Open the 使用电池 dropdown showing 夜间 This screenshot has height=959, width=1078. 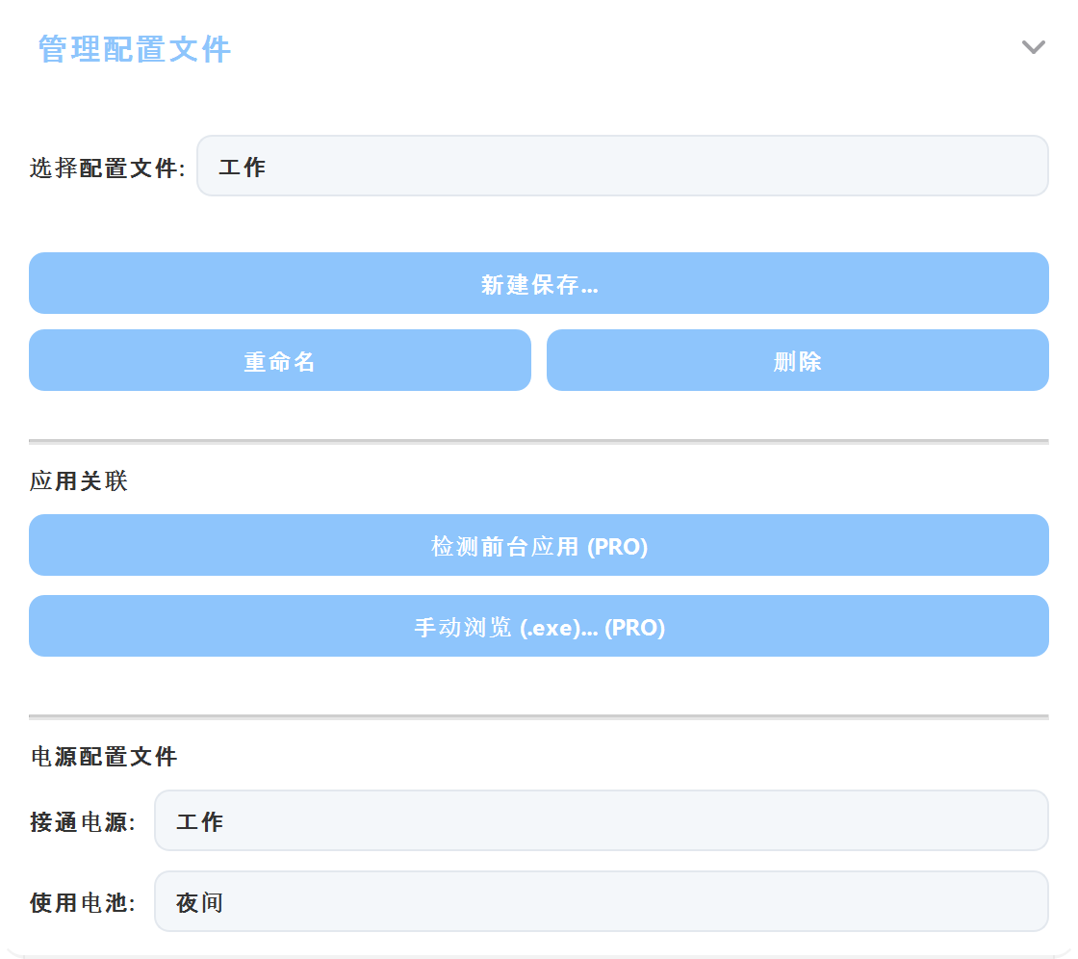(601, 902)
